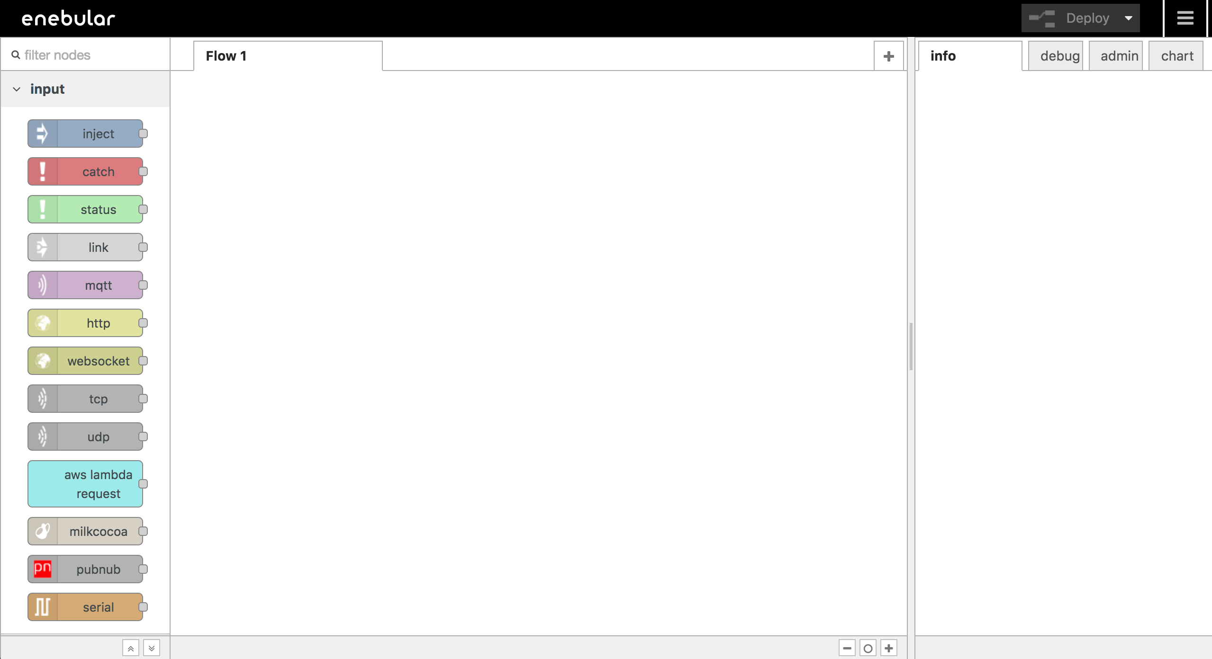Open the hamburger menu
The image size is (1212, 659).
click(x=1185, y=18)
